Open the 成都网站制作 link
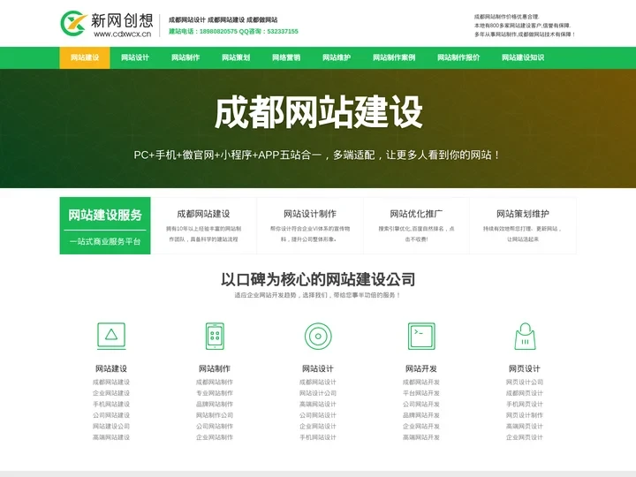Viewport: 636px width, 477px height. click(215, 382)
